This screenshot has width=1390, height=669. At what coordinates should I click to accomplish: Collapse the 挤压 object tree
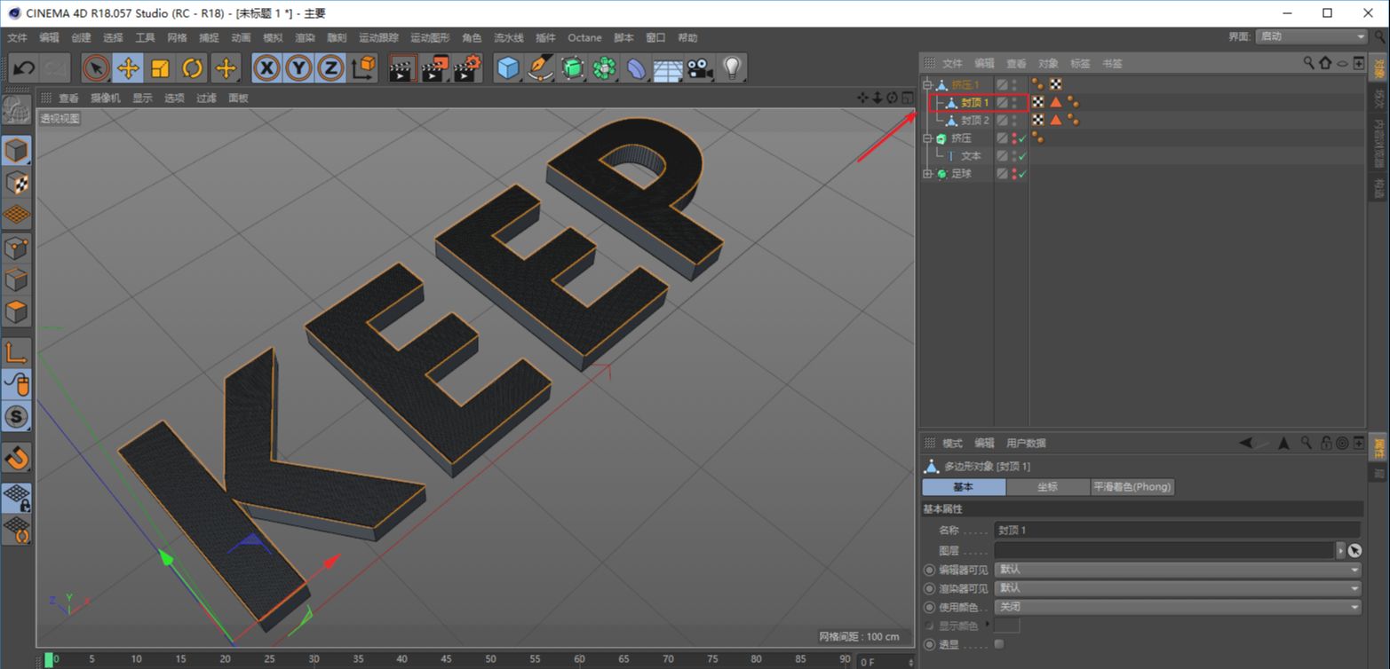[x=927, y=138]
